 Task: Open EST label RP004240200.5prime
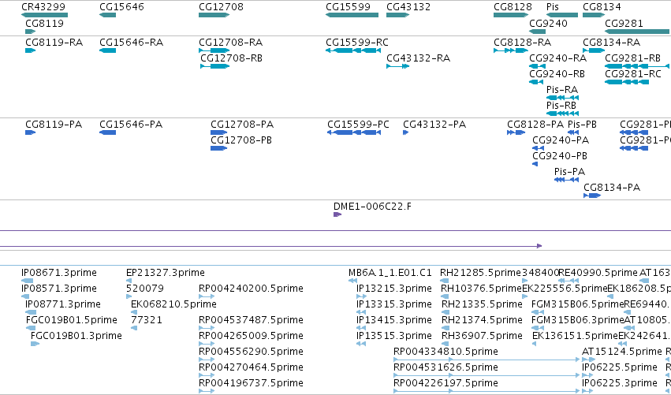[251, 289]
